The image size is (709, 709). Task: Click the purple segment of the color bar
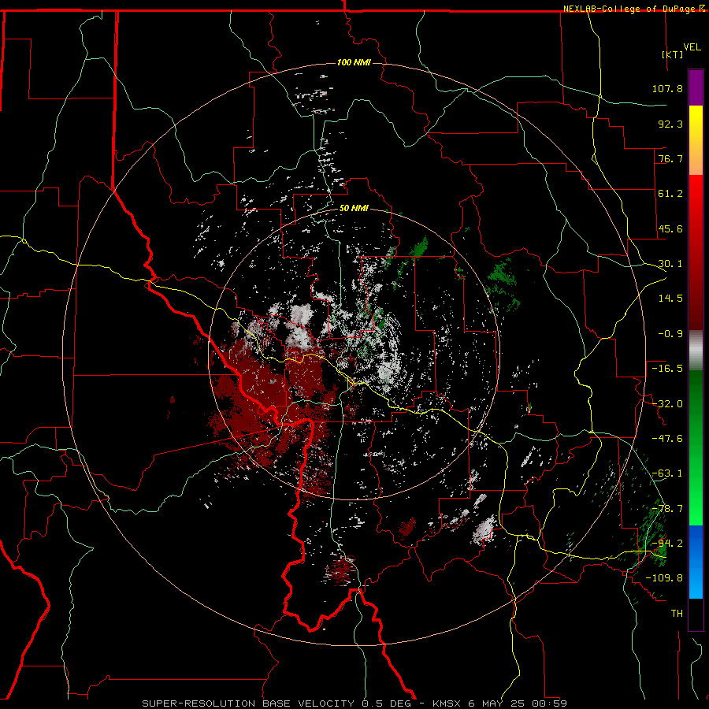[x=696, y=87]
